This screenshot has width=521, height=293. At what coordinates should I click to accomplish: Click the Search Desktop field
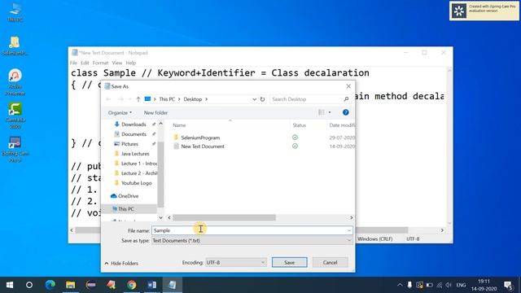(306, 99)
